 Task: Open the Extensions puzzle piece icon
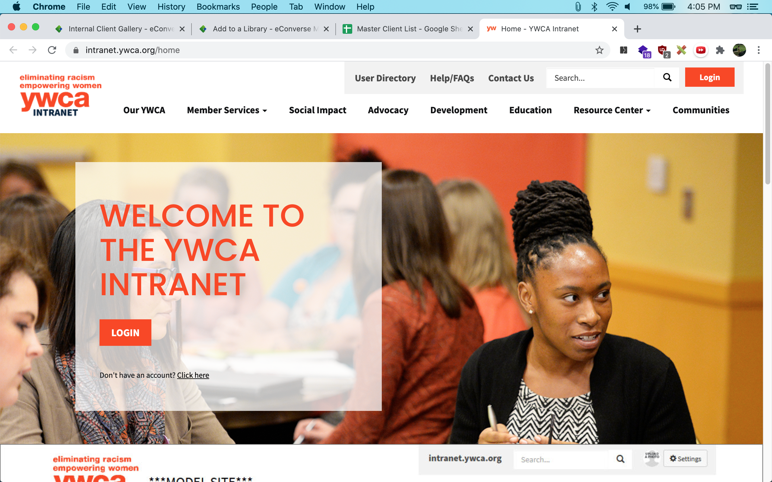[720, 50]
